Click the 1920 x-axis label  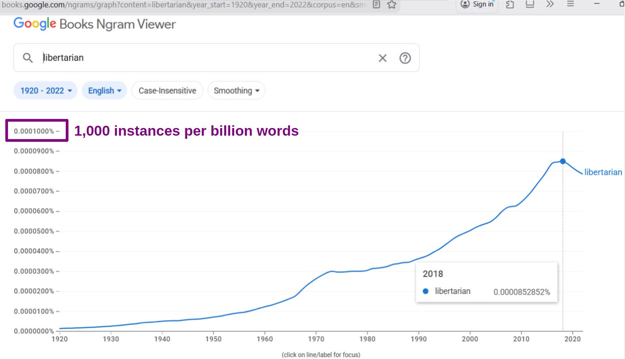click(60, 339)
